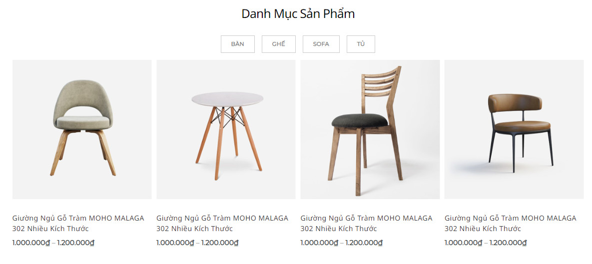Open product title below wooden slat-back chair
Screen dimensions: 592x264
tap(366, 223)
